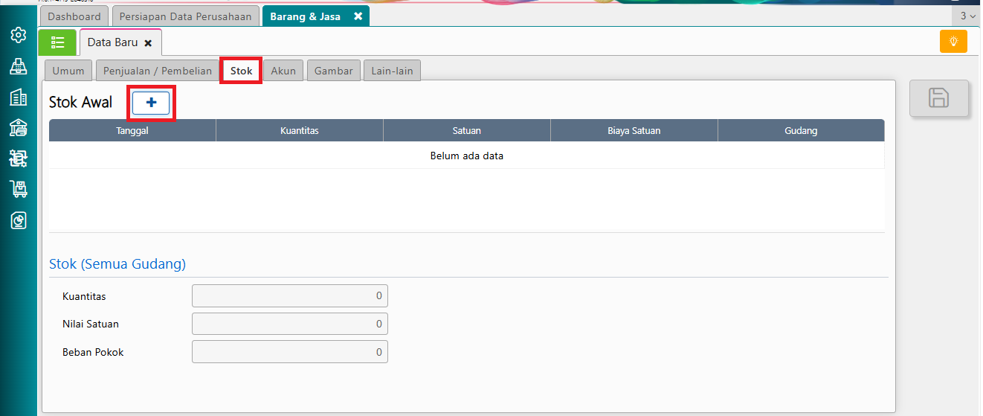Expand the tab count dropdown showing 3
Viewport: 983px width, 416px height.
(x=967, y=16)
